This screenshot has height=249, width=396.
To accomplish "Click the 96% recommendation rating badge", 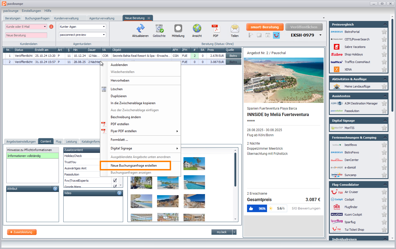I will (257, 208).
